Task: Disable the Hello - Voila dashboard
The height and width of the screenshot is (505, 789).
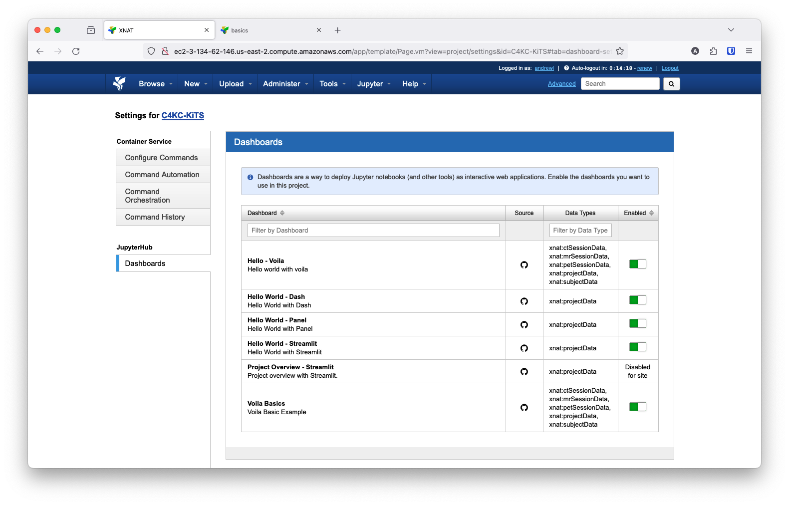Action: (x=637, y=264)
